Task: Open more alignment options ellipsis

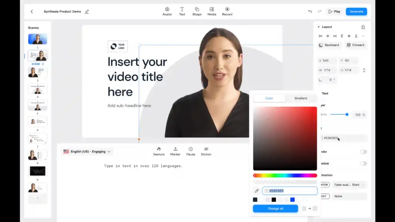Action: [x=363, y=36]
